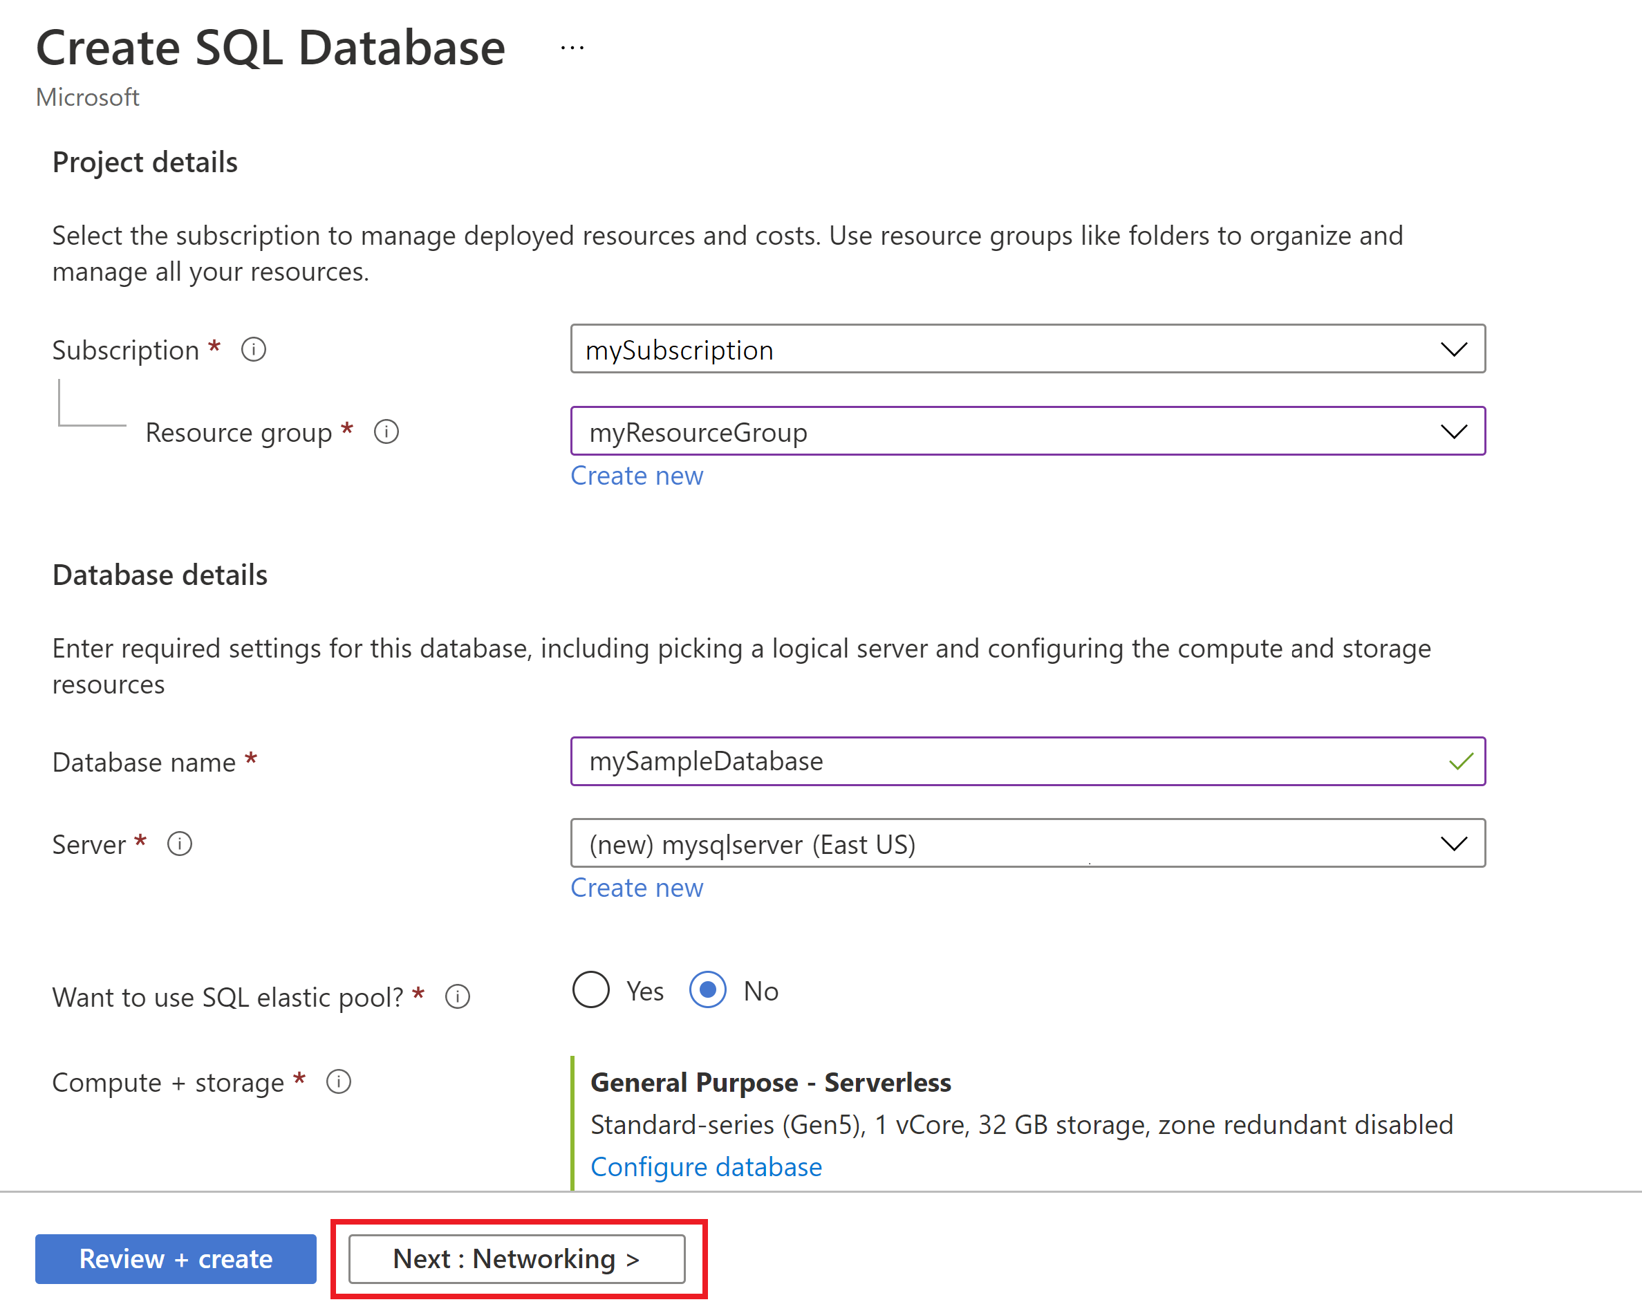
Task: Open Configure database link
Action: 706,1166
